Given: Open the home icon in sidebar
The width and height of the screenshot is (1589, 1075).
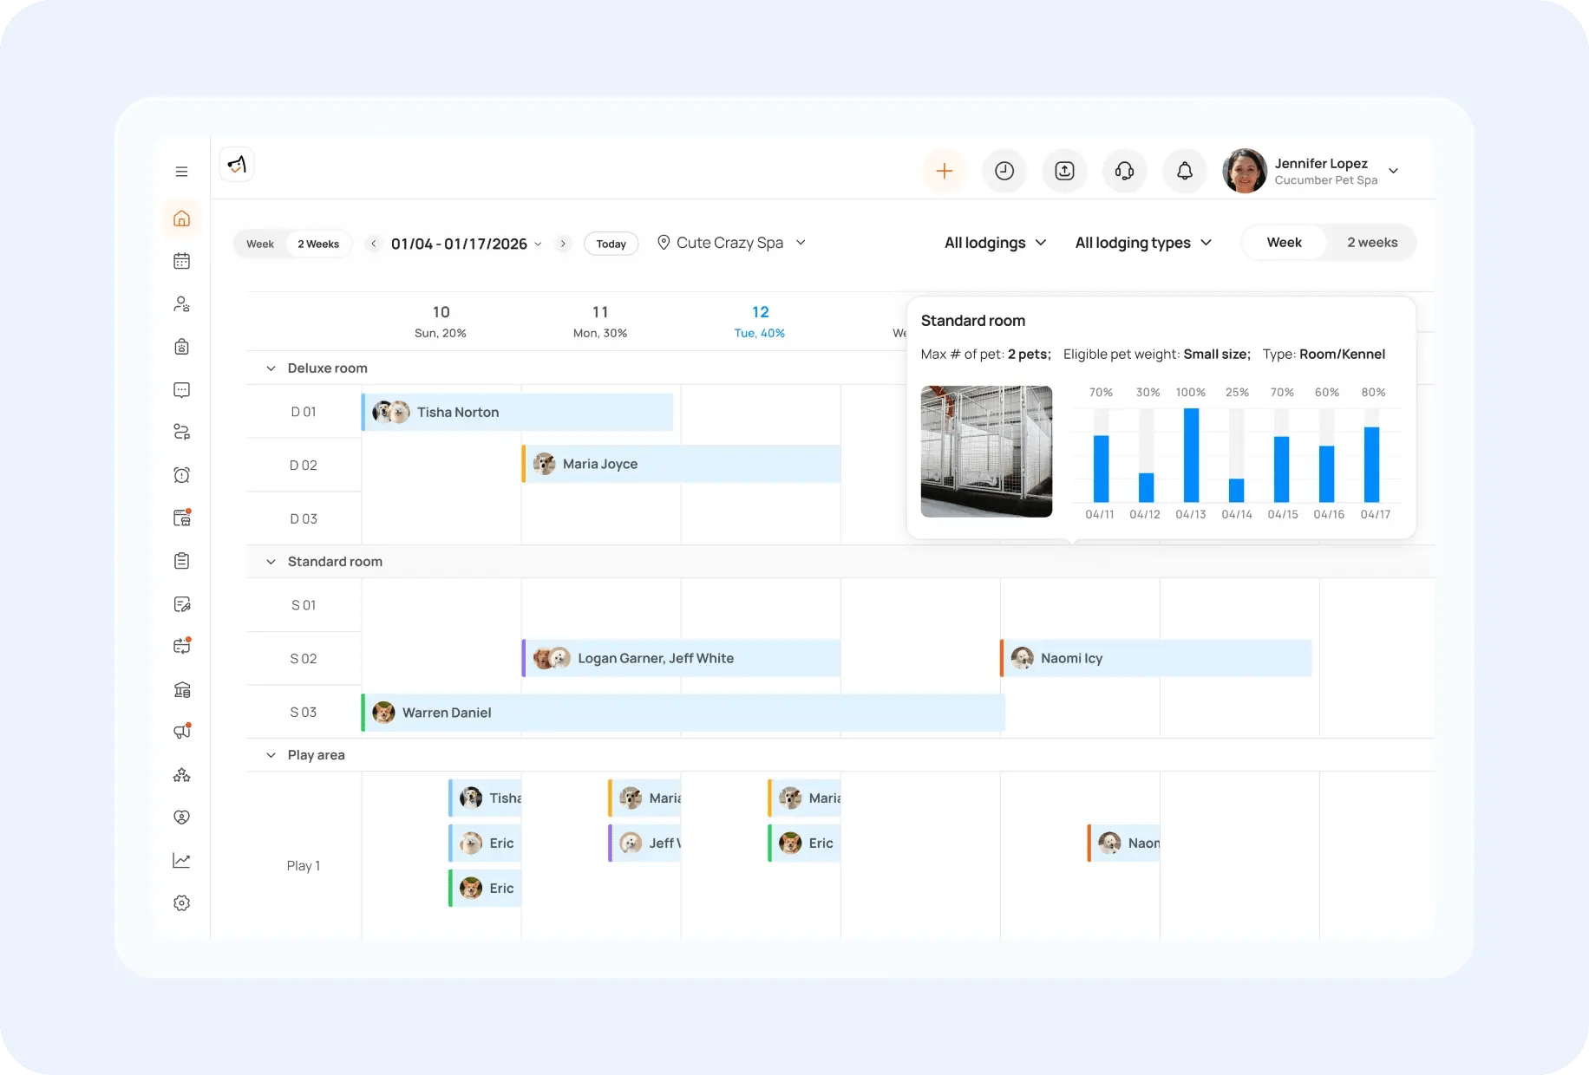Looking at the screenshot, I should tap(181, 218).
